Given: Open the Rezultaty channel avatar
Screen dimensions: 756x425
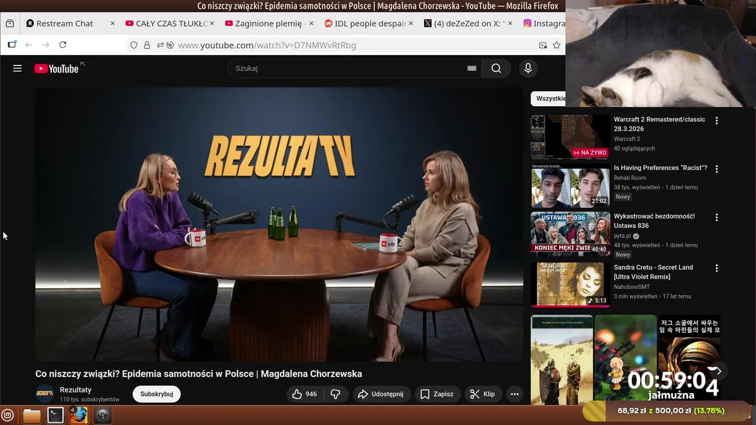Looking at the screenshot, I should tap(45, 394).
